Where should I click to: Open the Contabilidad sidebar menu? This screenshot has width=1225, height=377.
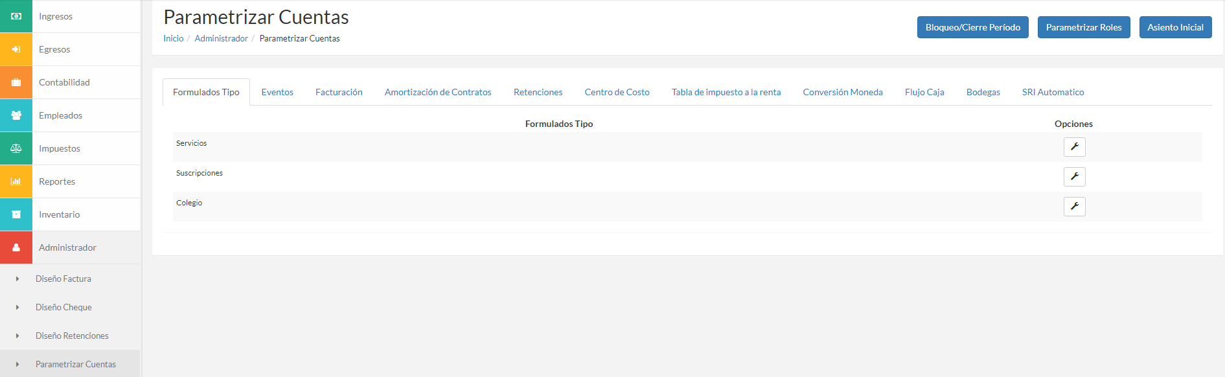(x=70, y=82)
